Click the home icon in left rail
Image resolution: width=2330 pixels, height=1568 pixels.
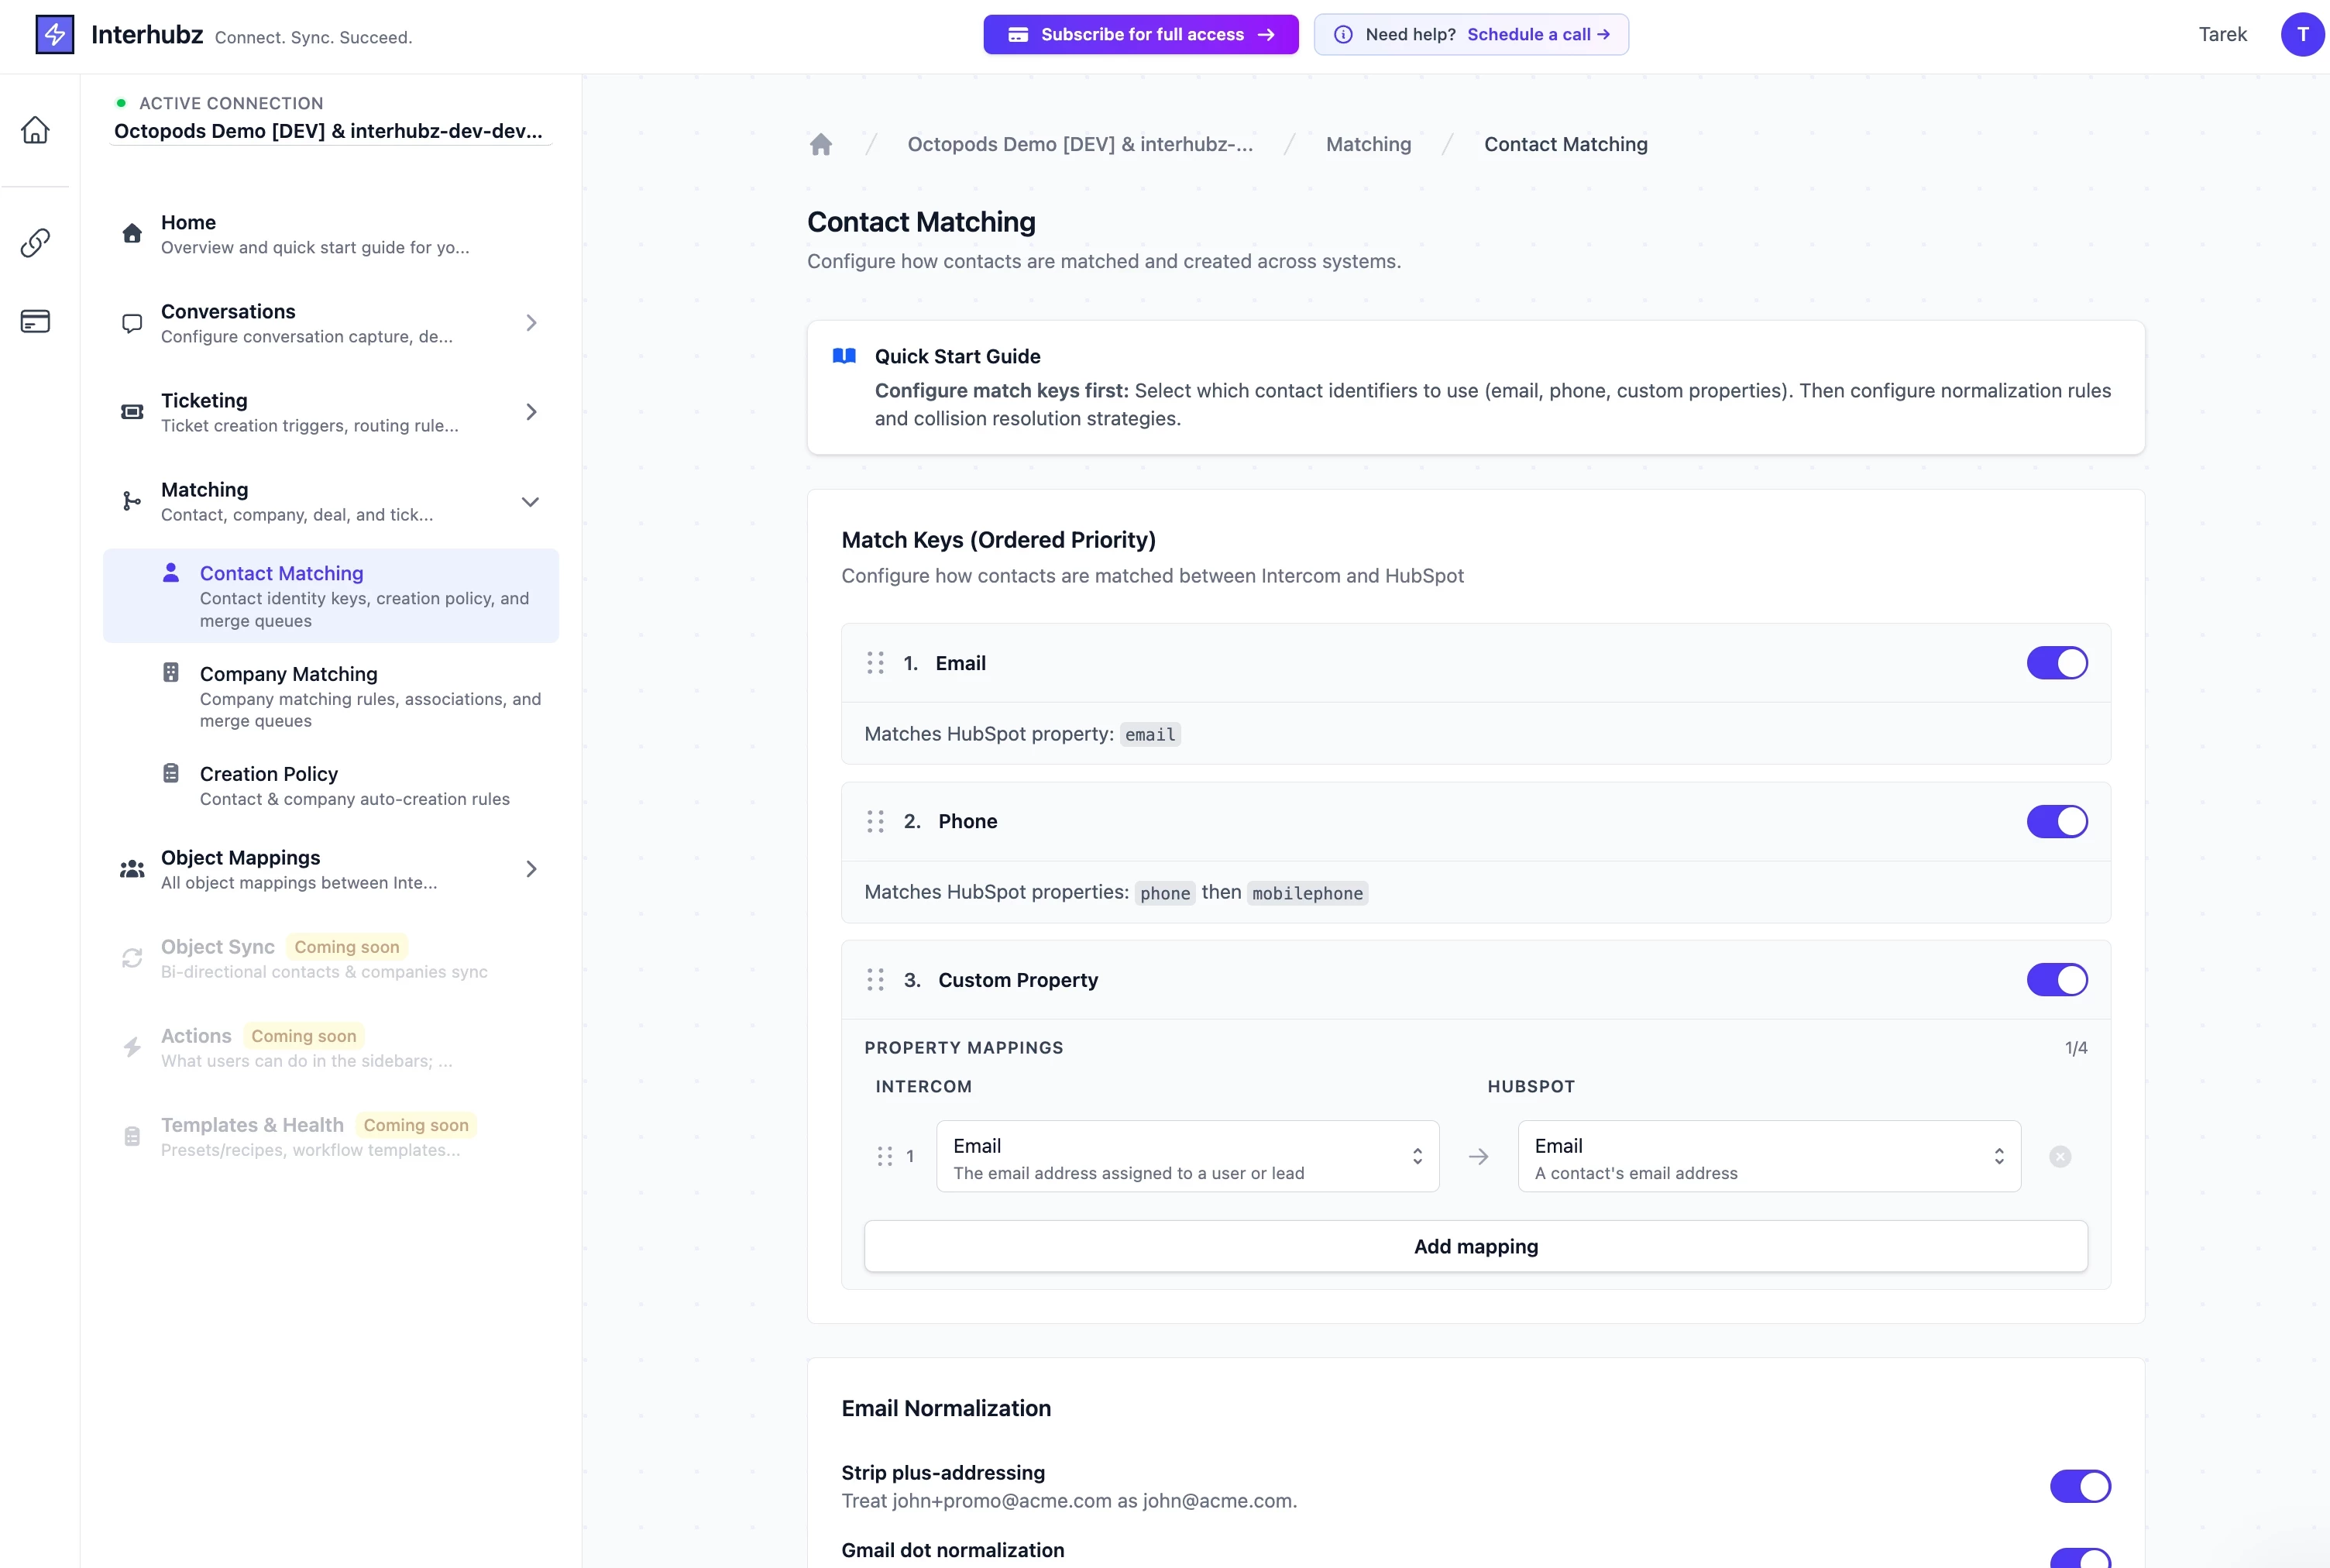pyautogui.click(x=35, y=130)
